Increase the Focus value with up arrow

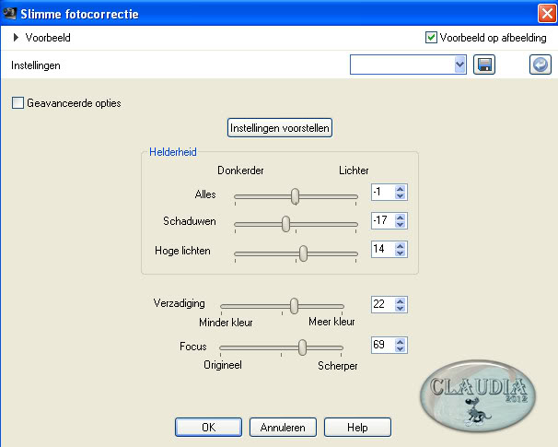(x=400, y=342)
